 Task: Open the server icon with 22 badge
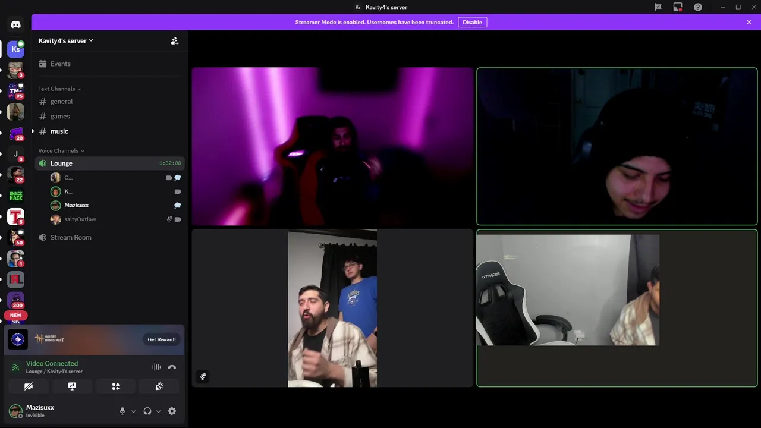[x=15, y=175]
